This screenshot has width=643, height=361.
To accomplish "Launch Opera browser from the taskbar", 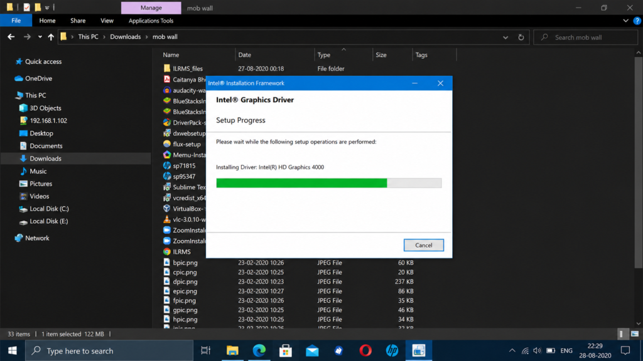I will click(365, 350).
